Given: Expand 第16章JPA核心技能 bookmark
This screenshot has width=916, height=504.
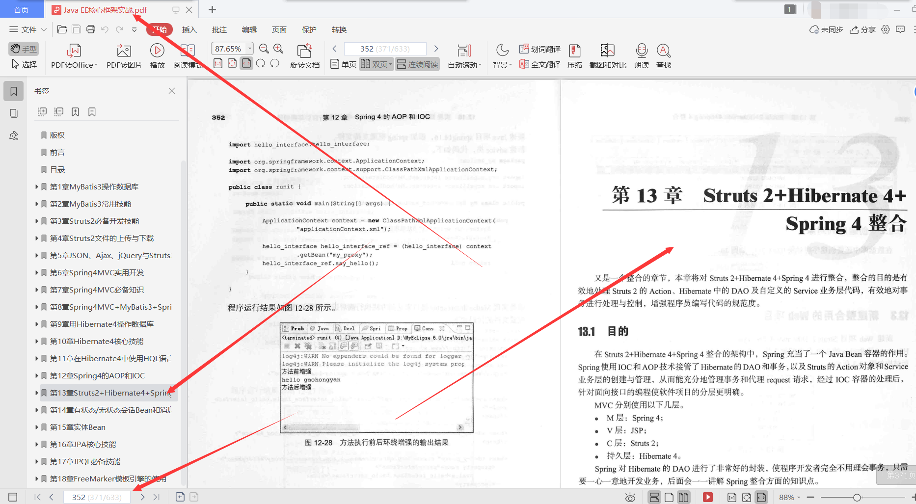Looking at the screenshot, I should click(x=37, y=444).
